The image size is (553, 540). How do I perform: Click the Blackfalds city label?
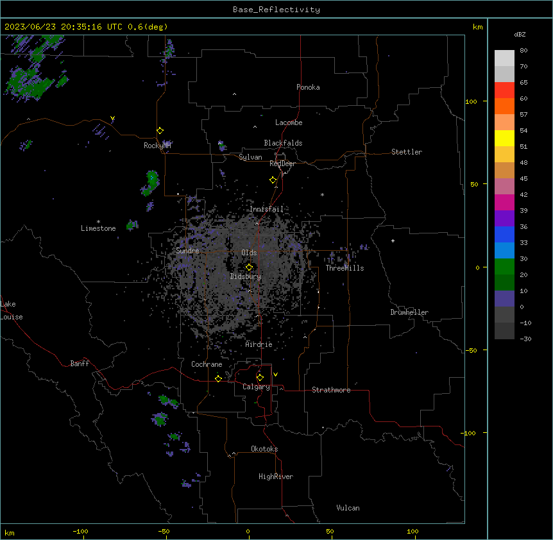coord(283,143)
